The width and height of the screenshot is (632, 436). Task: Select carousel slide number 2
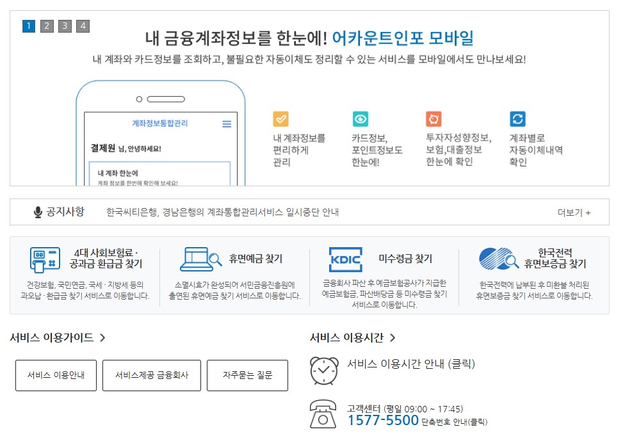click(46, 27)
